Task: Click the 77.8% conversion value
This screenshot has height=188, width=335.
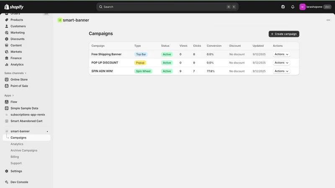Action: (x=211, y=71)
